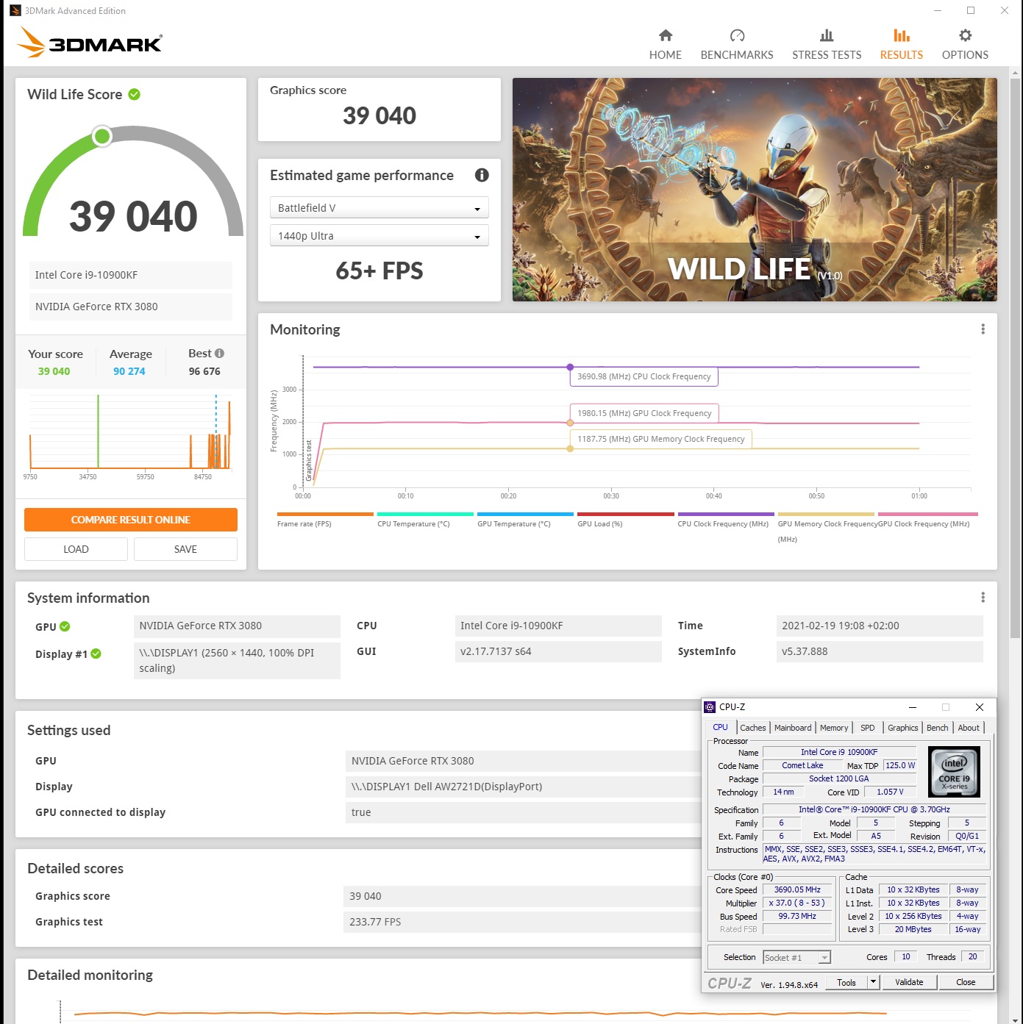The height and width of the screenshot is (1024, 1023).
Task: Click the green check next to GPU label
Action: 65,626
